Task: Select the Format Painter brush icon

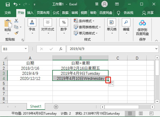Action: click(x=16, y=33)
